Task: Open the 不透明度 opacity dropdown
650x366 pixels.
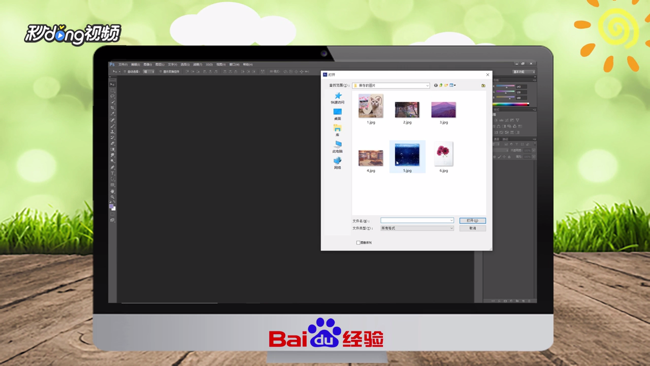Action: (534, 150)
